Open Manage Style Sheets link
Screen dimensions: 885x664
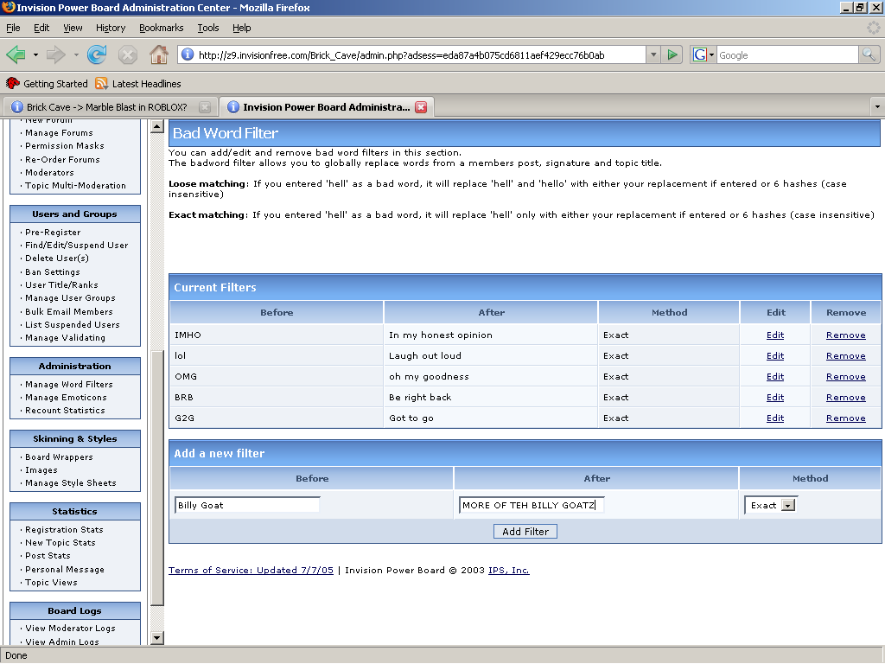coord(71,482)
